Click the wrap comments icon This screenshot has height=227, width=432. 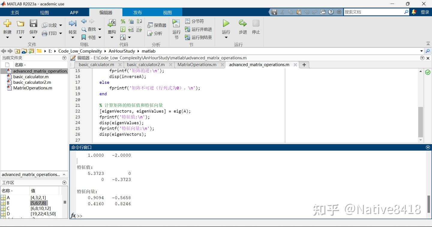tap(139, 21)
